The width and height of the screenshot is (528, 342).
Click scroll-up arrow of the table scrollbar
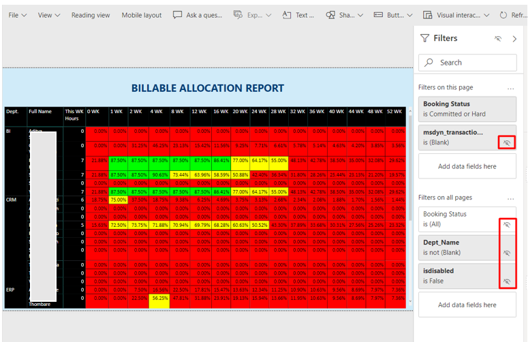tap(410, 111)
